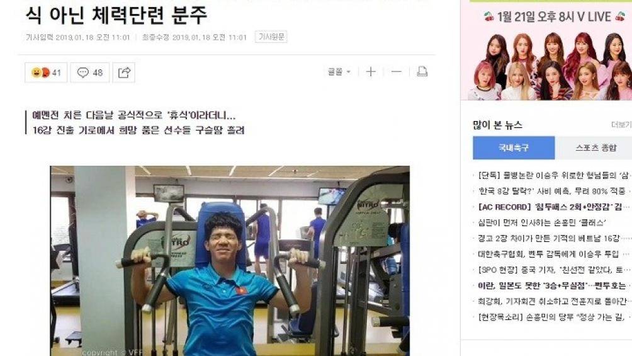Click the gym workout article photo
This screenshot has height=356, width=632.
point(230,261)
